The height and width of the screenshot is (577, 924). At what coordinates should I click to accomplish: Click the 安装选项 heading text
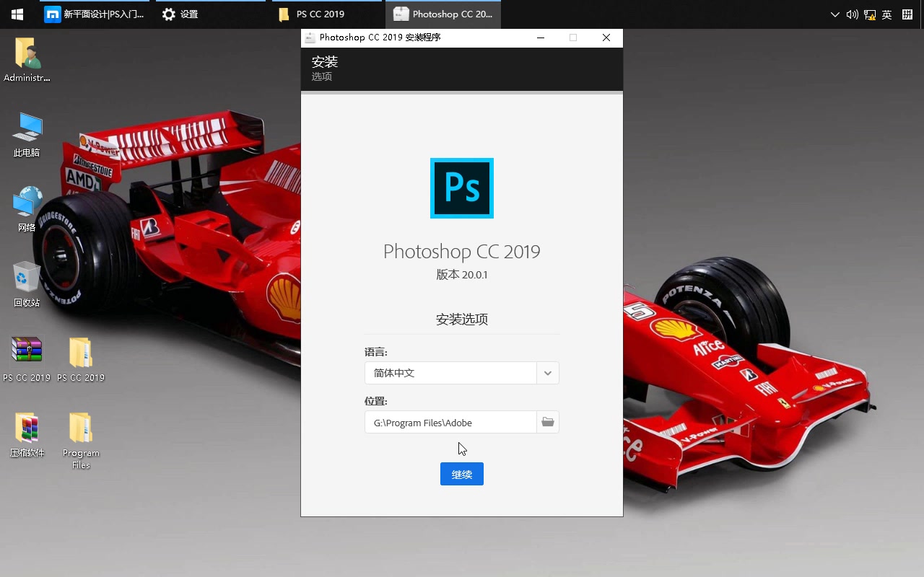point(462,319)
